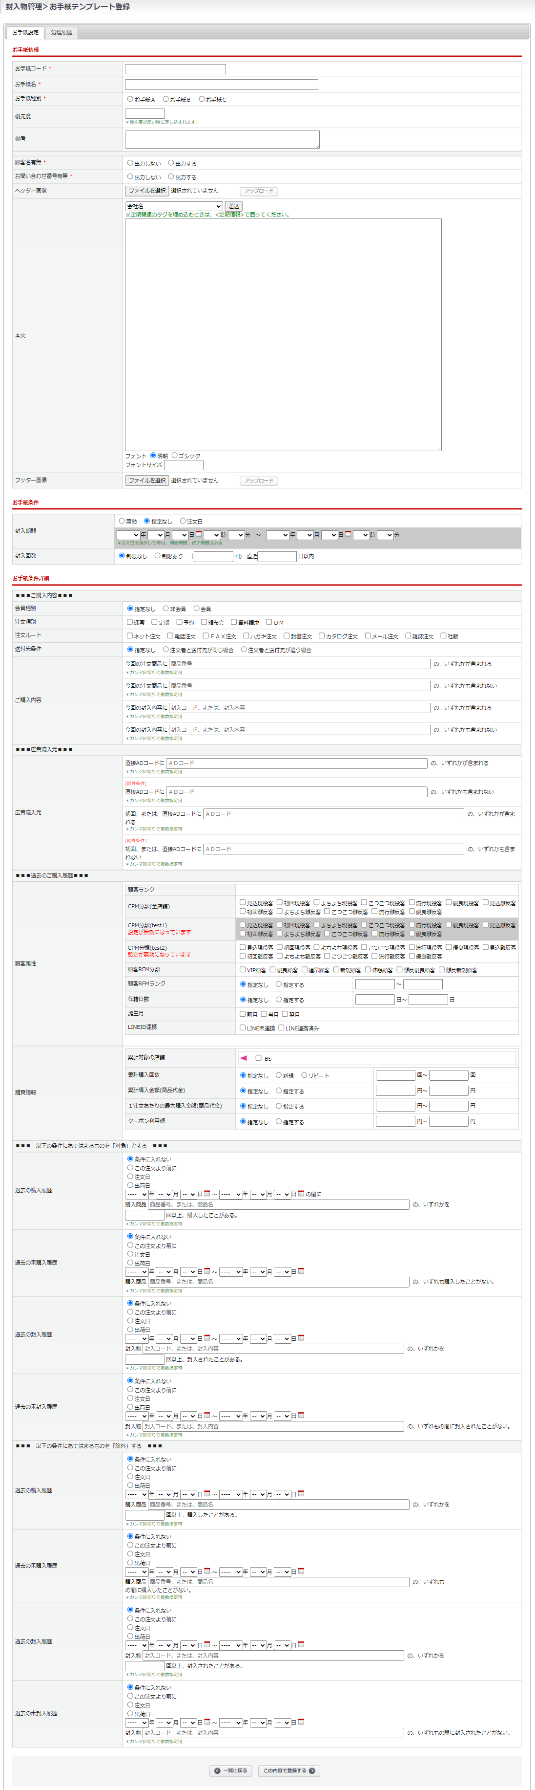Screen dimensions: 535x1790
Task: Open start calendar in 対象 過去の購入履歴
Action: 207,1194
